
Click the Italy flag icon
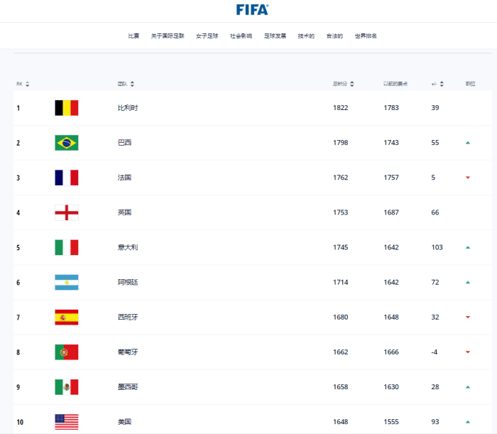coord(67,247)
